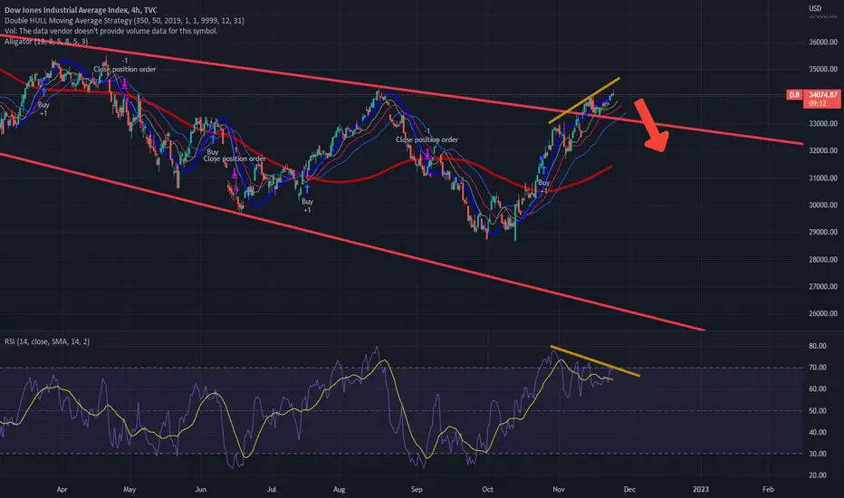Click the 80.00 RSI scale label
This screenshot has height=498, width=844.
(x=817, y=346)
